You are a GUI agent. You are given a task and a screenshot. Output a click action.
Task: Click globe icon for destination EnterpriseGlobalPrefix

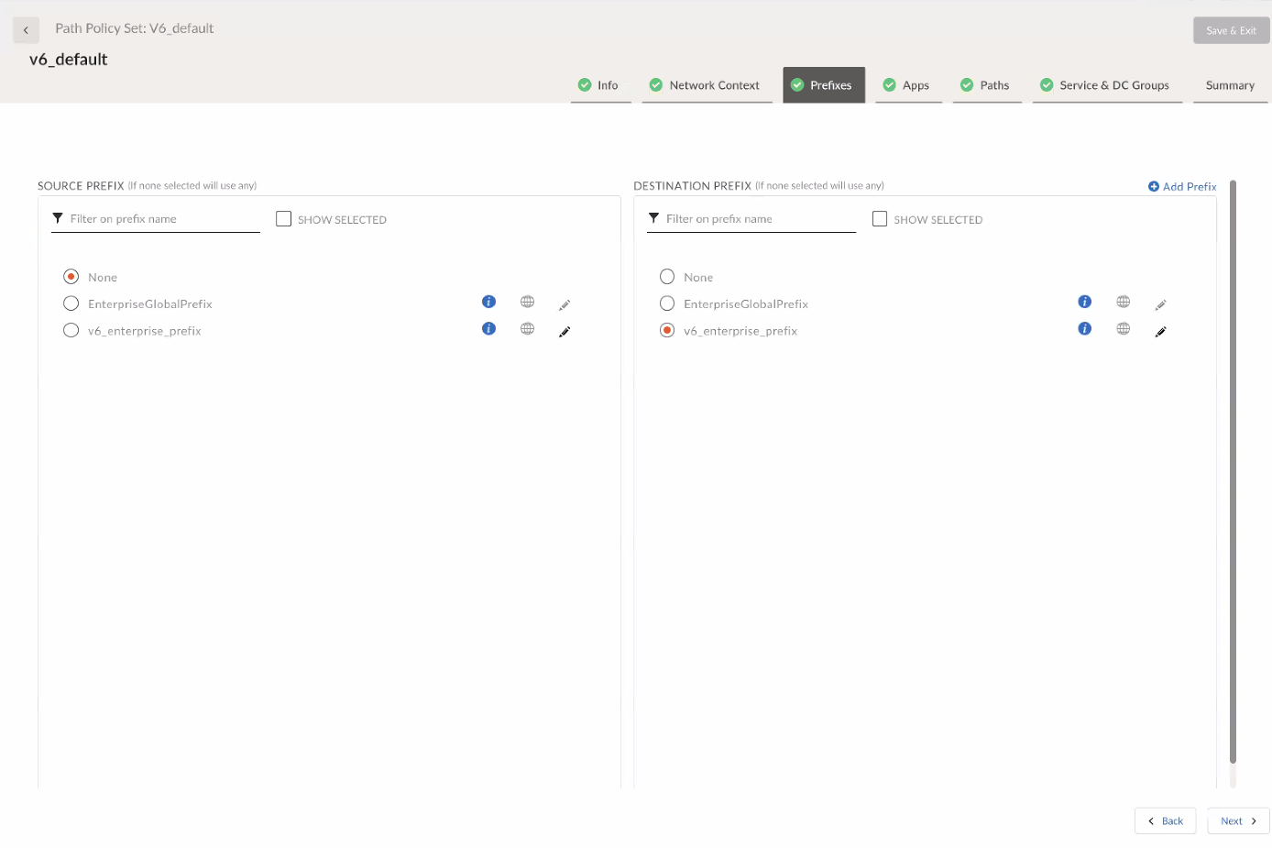[1123, 302]
